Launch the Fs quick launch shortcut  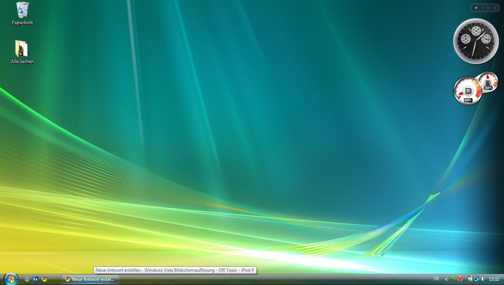point(36,279)
